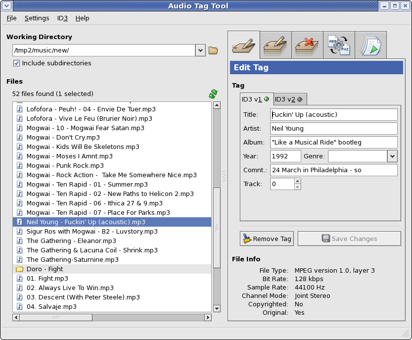Open the File menu

click(11, 18)
